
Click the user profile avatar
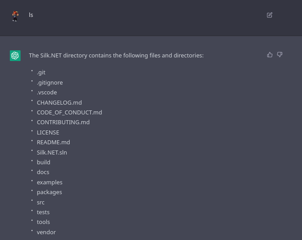point(15,16)
